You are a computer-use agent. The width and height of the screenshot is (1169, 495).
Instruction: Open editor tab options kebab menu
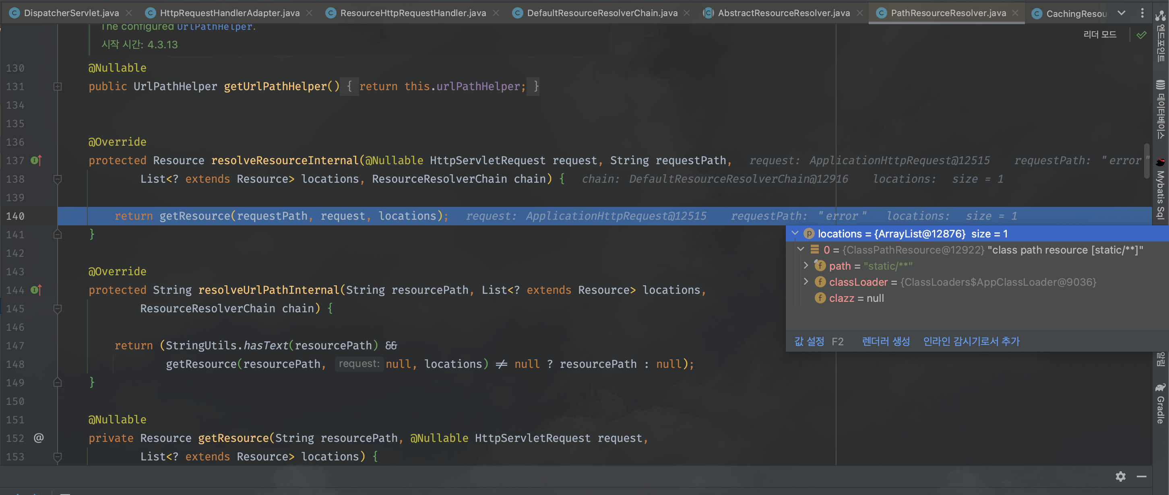coord(1142,13)
